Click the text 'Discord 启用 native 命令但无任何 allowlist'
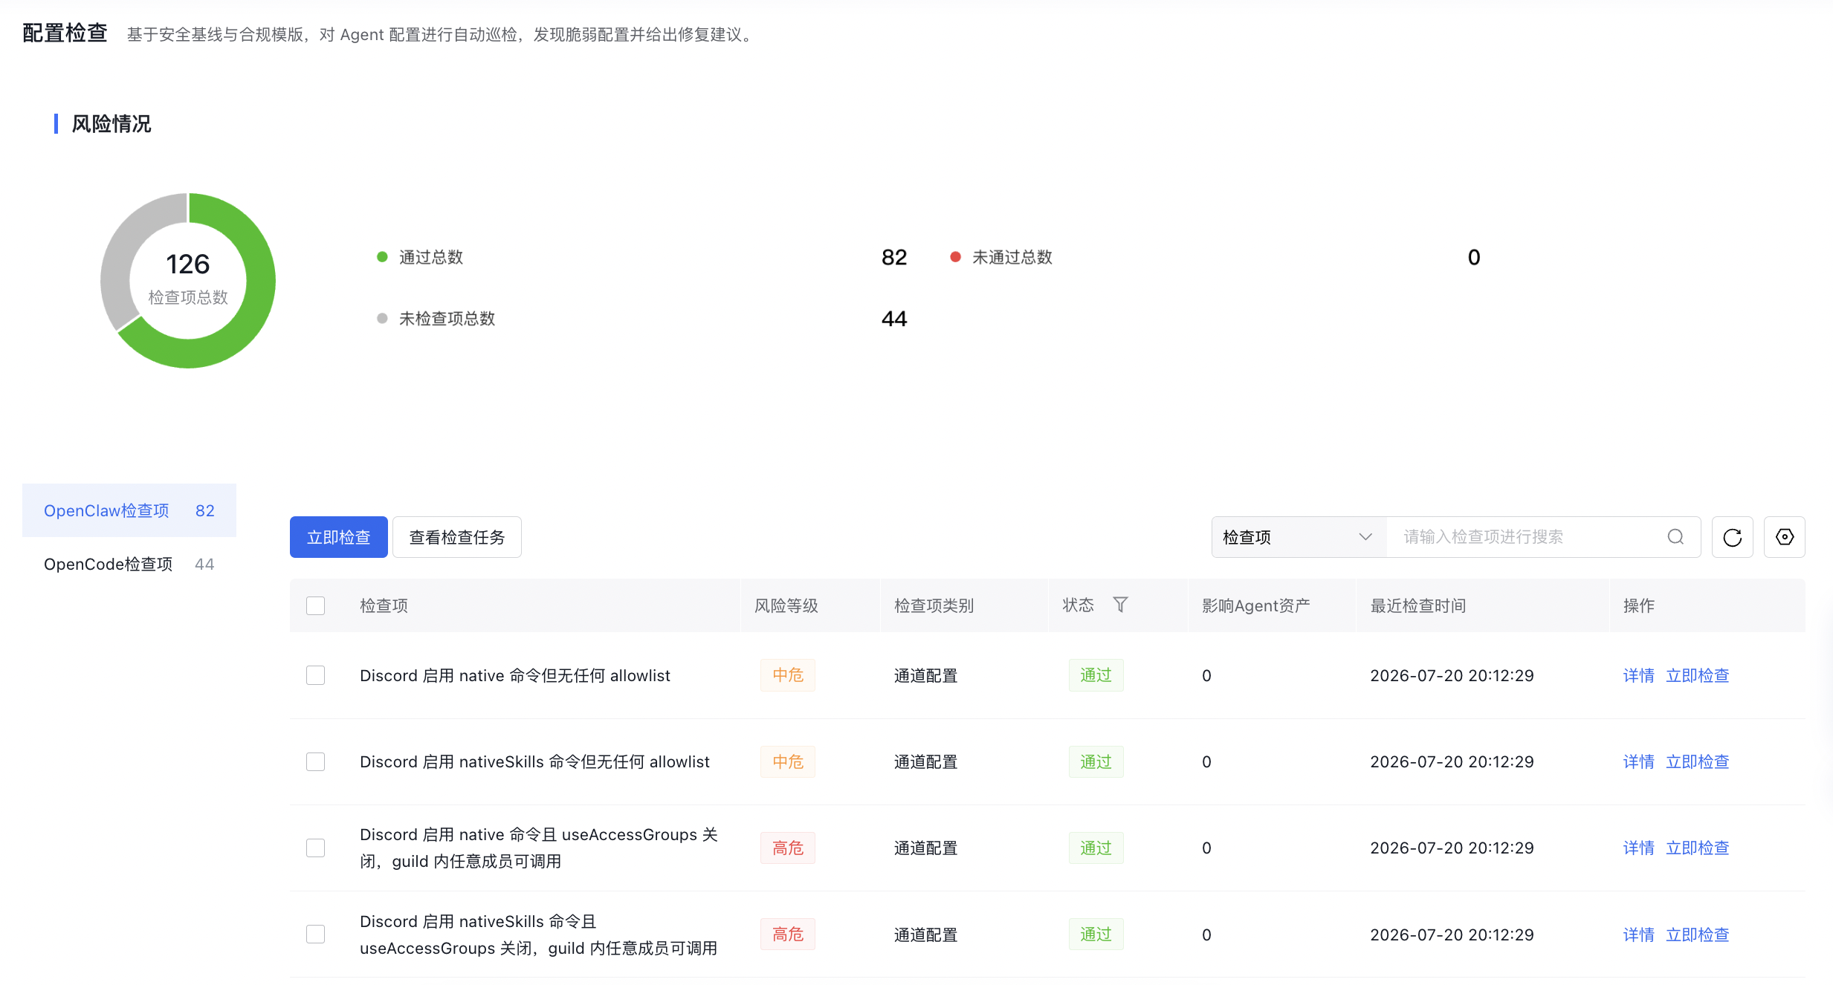1833x985 pixels. (515, 675)
